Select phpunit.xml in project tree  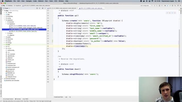(x=11, y=71)
